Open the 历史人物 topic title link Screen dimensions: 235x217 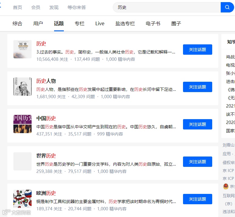tap(46, 81)
